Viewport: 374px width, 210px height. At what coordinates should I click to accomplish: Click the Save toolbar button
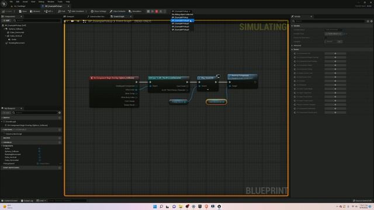pos(23,11)
